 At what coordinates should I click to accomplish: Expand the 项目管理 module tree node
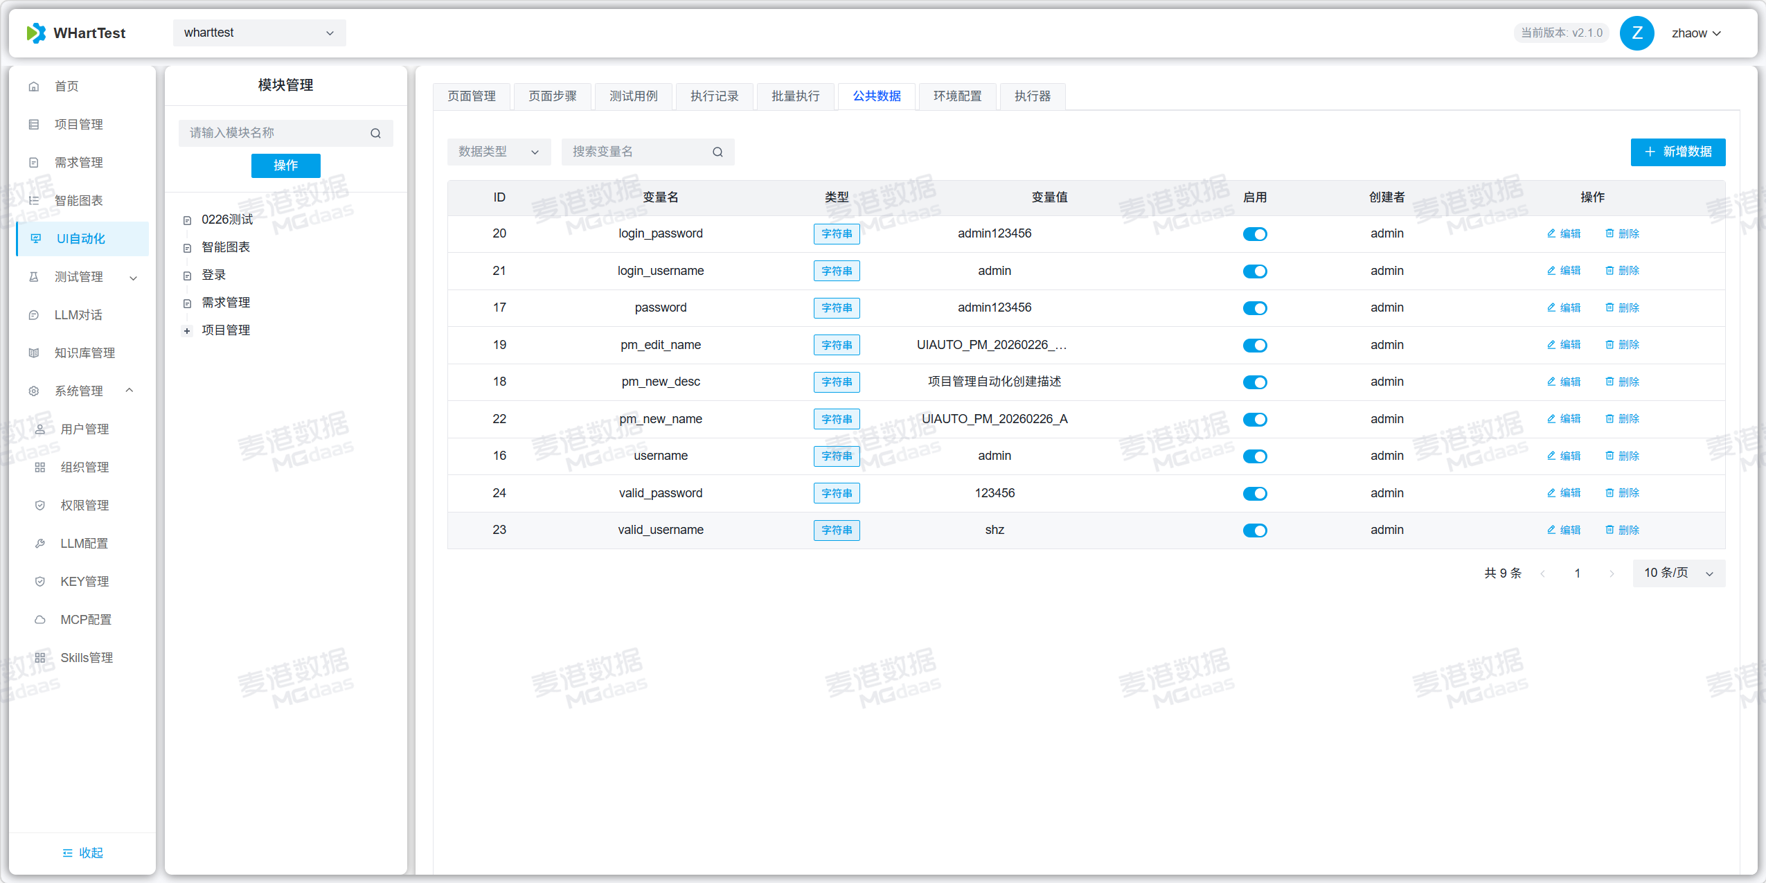tap(187, 331)
